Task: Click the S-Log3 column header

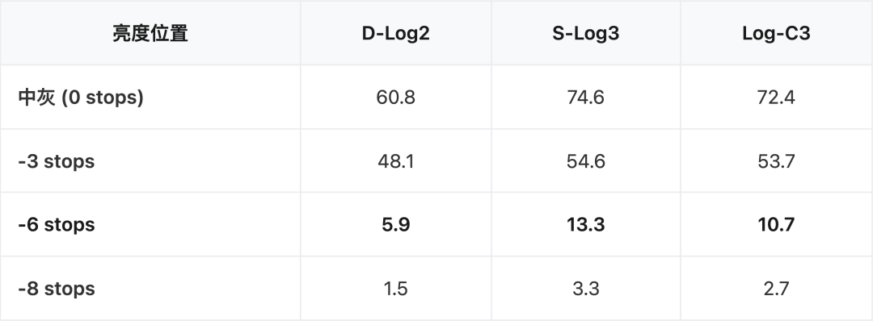Action: click(586, 33)
